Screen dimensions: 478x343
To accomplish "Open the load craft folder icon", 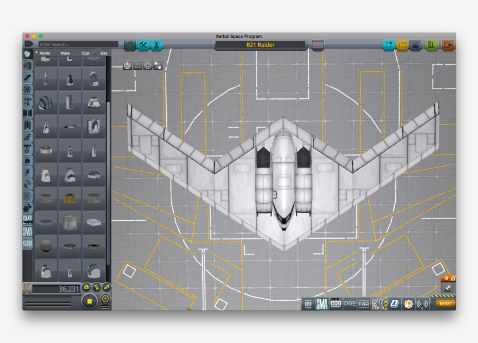I will 402,44.
